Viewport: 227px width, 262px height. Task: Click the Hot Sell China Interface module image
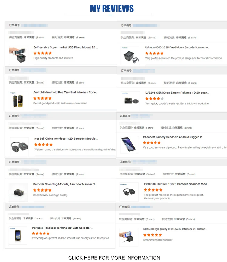tap(19, 146)
